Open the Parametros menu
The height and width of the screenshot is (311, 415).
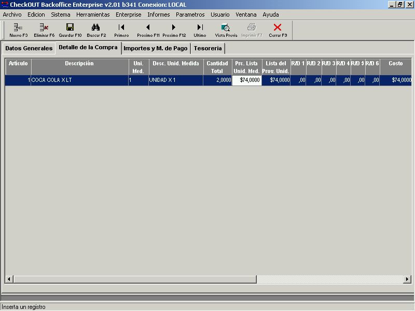pos(190,15)
